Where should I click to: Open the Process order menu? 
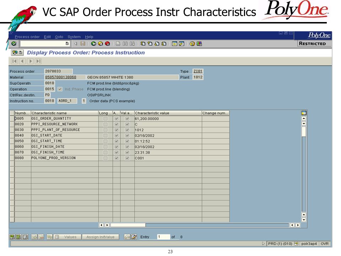[27, 37]
